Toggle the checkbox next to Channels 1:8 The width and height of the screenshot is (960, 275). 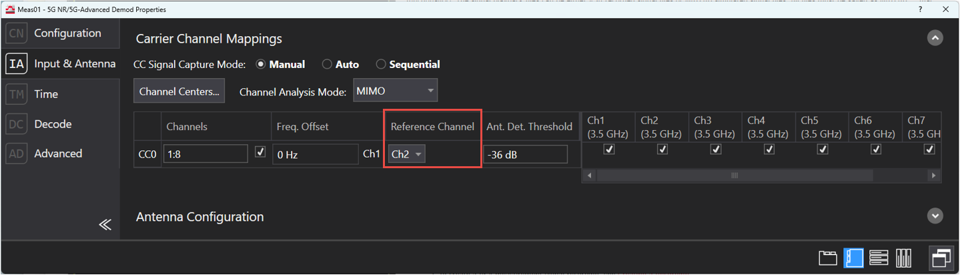click(260, 153)
